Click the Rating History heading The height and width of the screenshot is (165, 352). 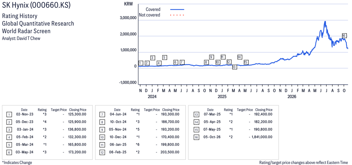(x=20, y=16)
